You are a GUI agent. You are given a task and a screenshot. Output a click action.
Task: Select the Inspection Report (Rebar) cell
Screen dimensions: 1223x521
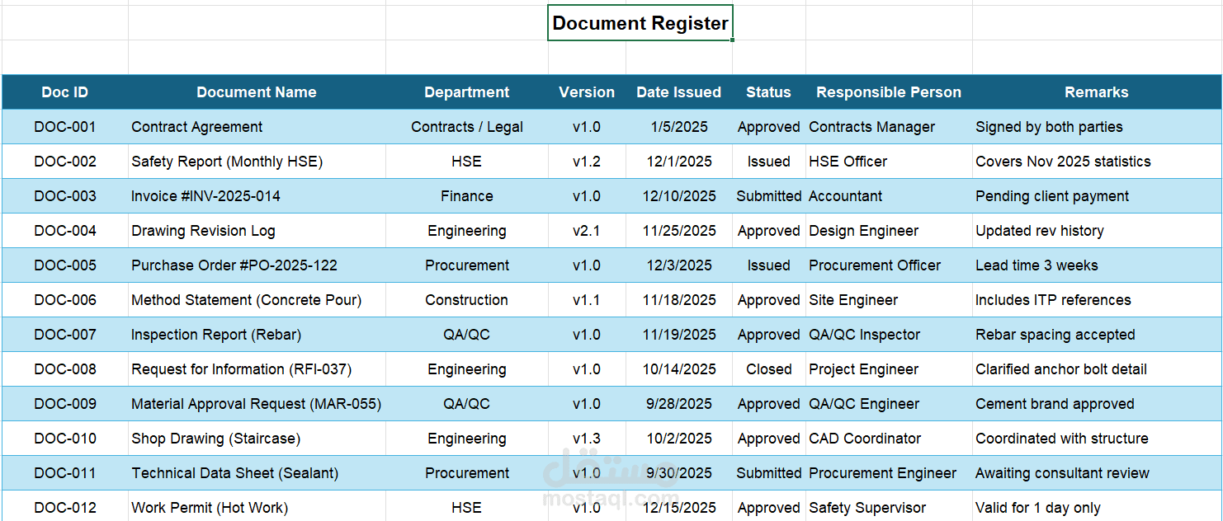[x=257, y=335]
